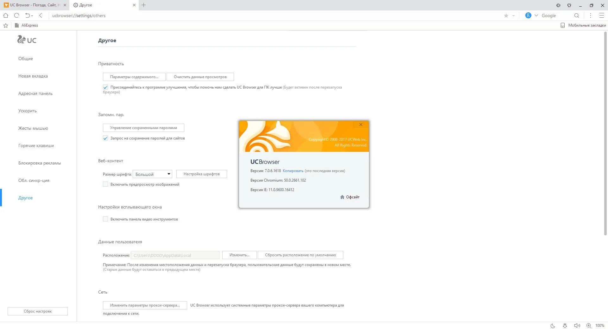The height and width of the screenshot is (329, 608).
Task: Click Сброс настроек button
Action: point(38,311)
